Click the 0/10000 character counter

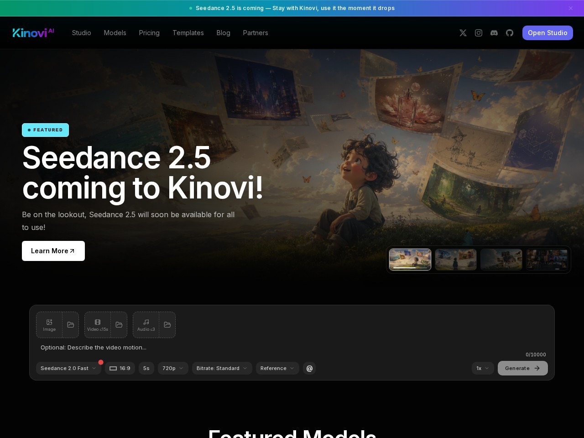pyautogui.click(x=536, y=355)
